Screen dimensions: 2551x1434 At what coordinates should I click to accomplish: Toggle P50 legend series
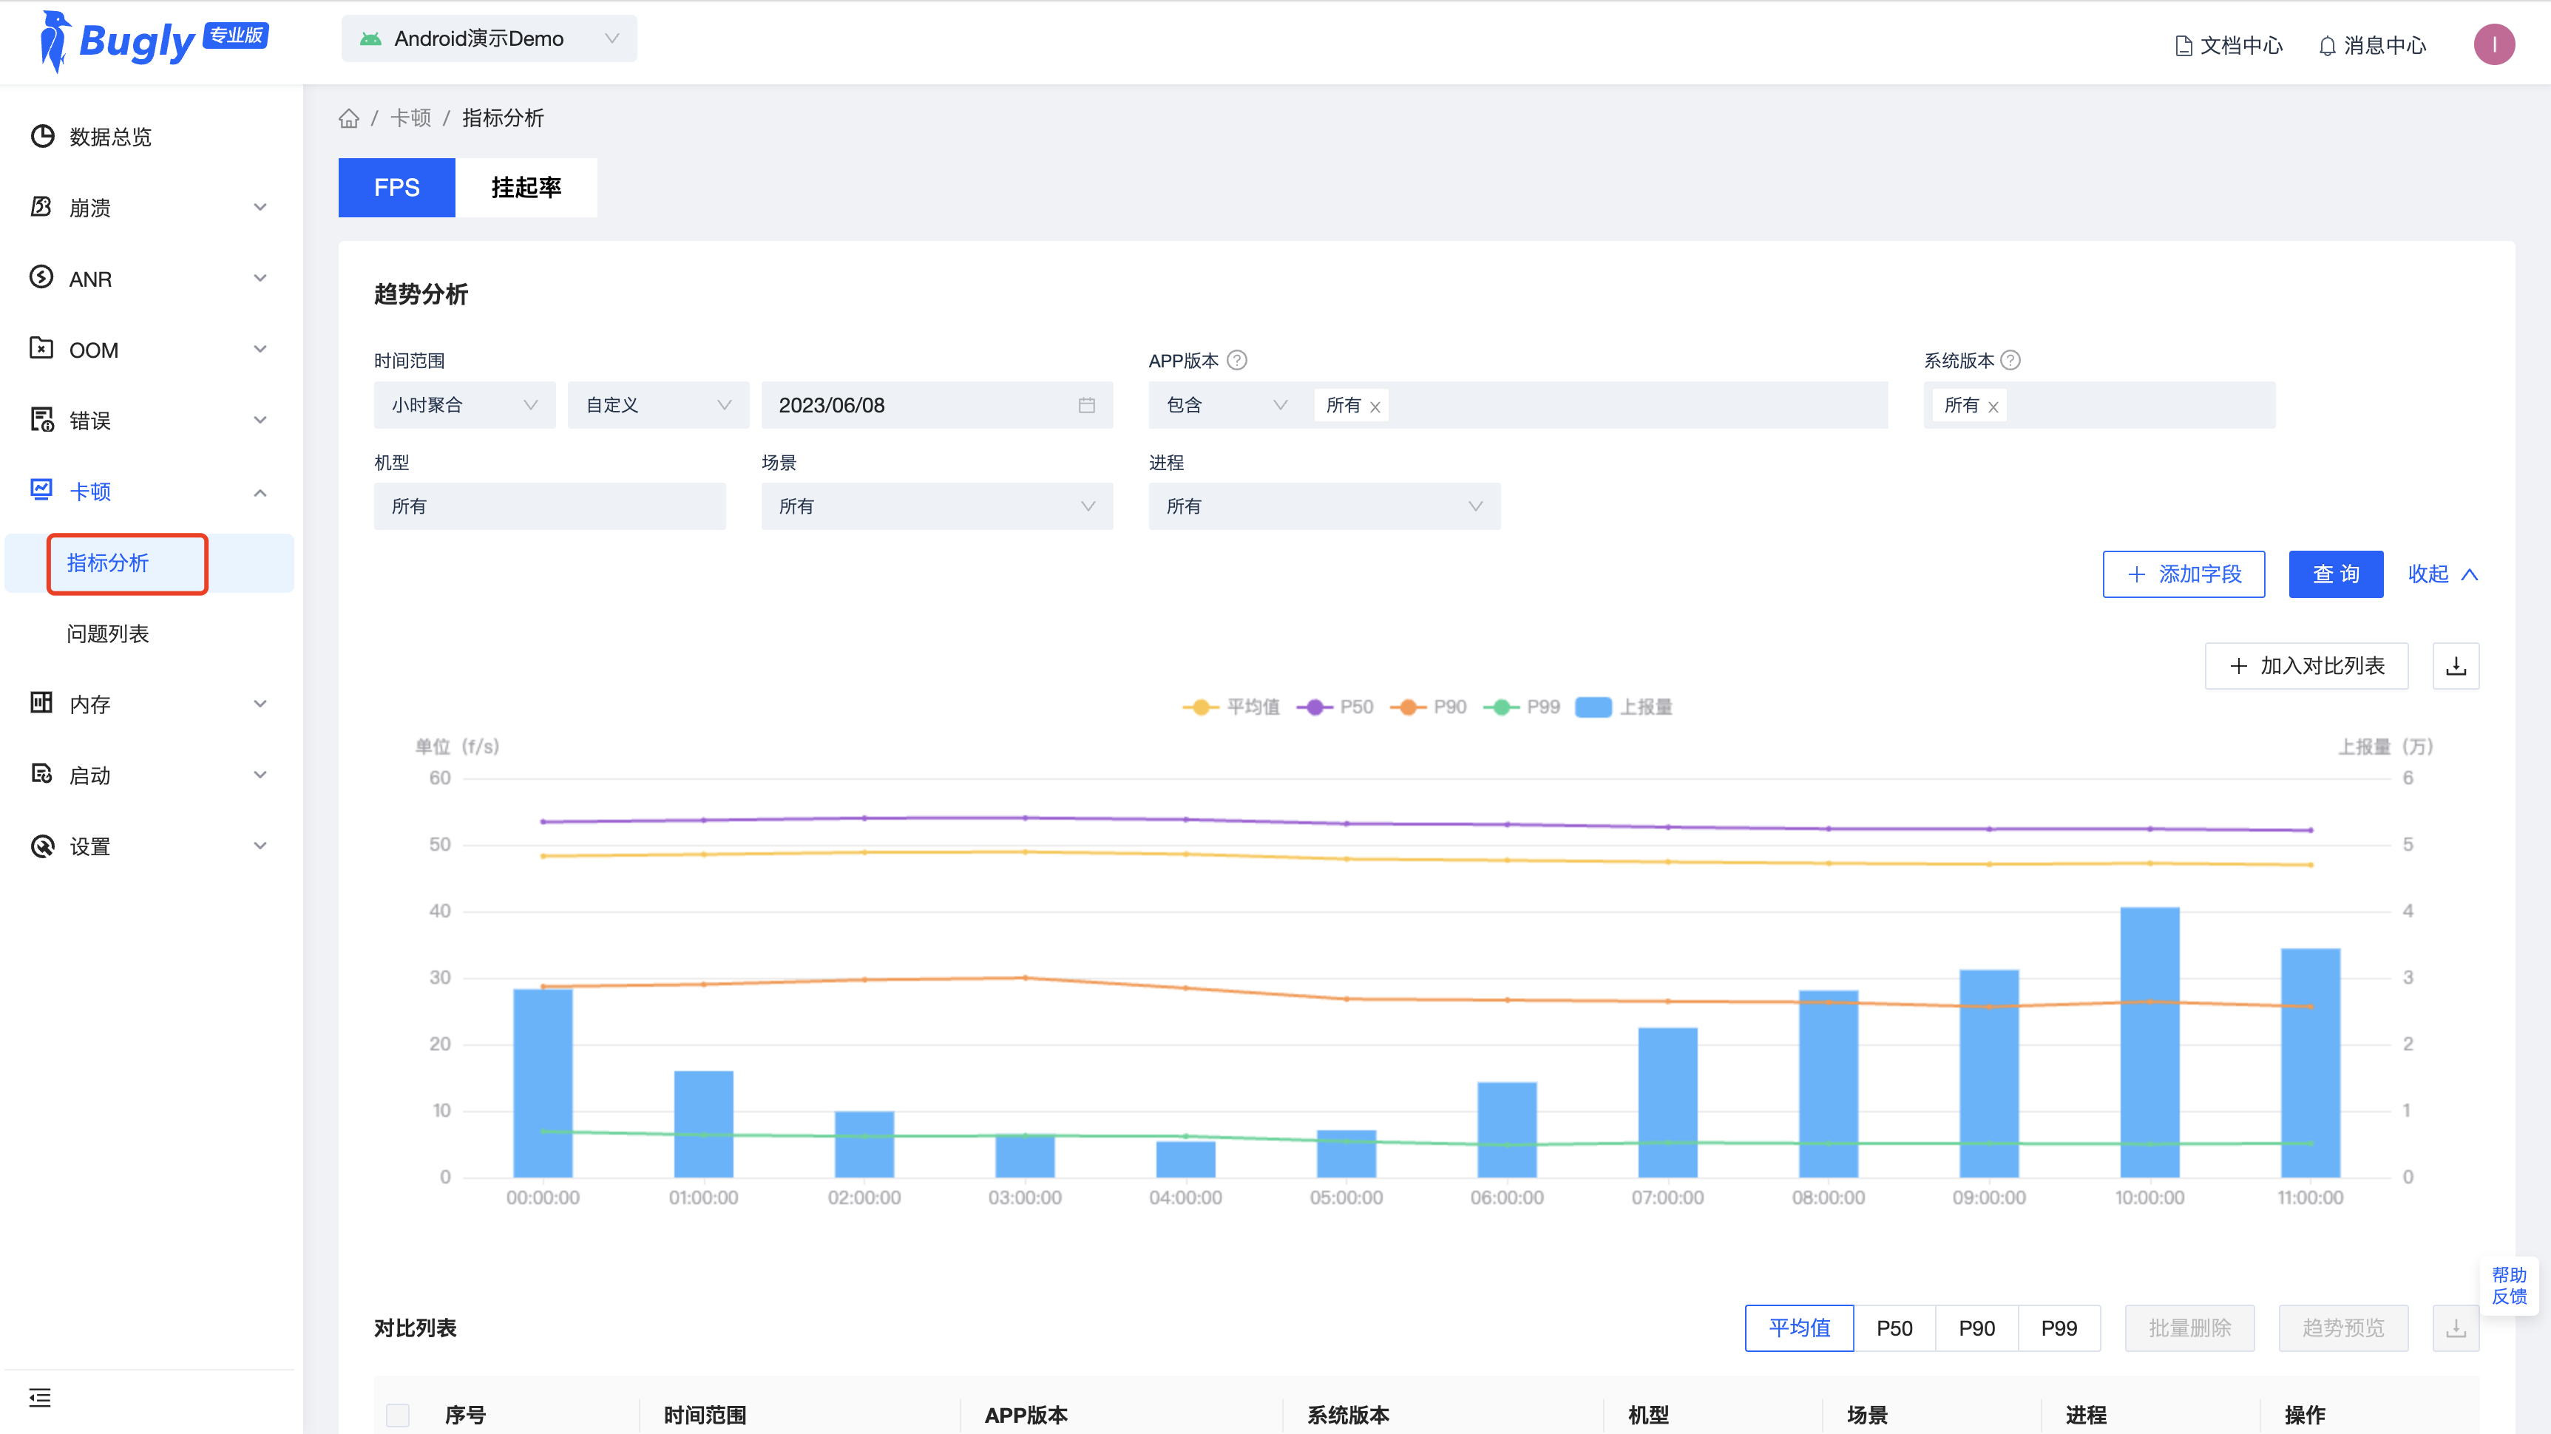coord(1335,707)
